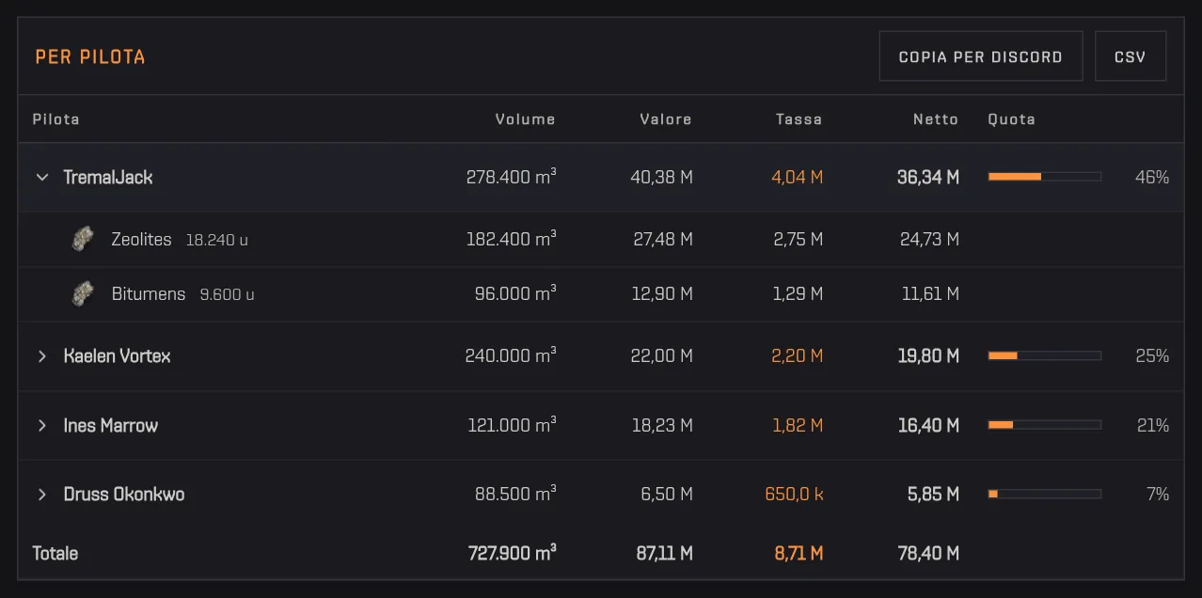Select the Kaelen Vortex pilot name
Image resolution: width=1202 pixels, height=598 pixels.
click(118, 355)
